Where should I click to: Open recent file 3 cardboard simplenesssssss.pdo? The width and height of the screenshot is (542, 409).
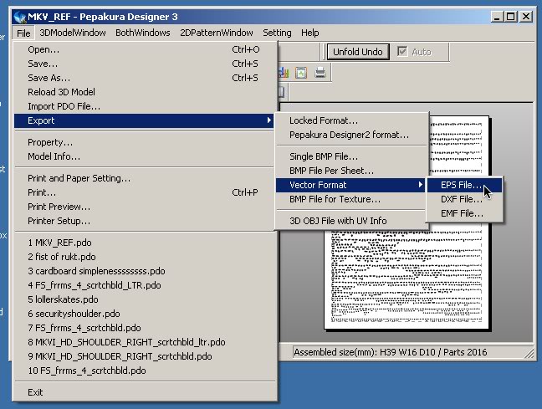pos(144,271)
